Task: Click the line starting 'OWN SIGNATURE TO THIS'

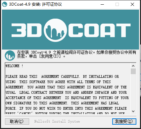Action: 62,103
